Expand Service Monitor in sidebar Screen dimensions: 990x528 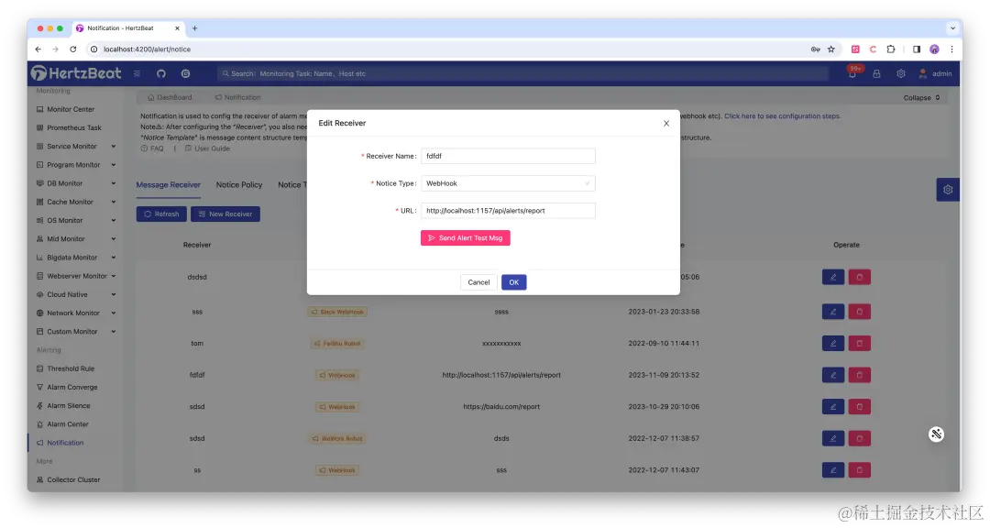click(76, 146)
